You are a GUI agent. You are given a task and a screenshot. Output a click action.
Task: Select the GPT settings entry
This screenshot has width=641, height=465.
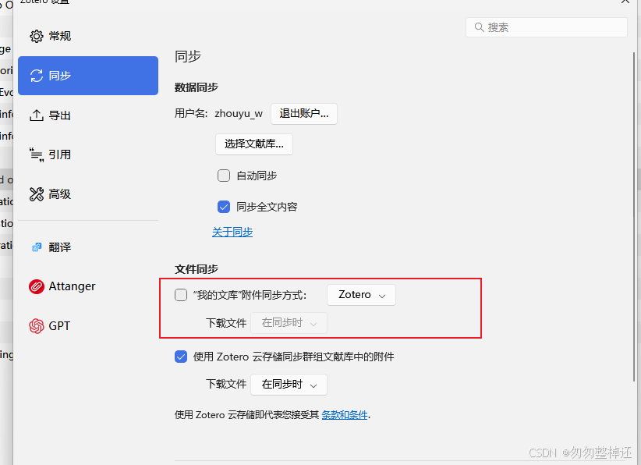(x=88, y=326)
